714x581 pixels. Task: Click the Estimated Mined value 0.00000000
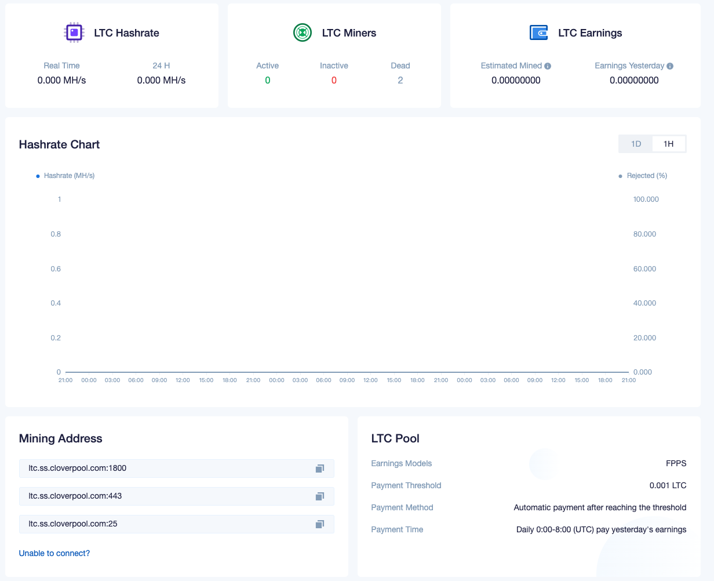516,81
